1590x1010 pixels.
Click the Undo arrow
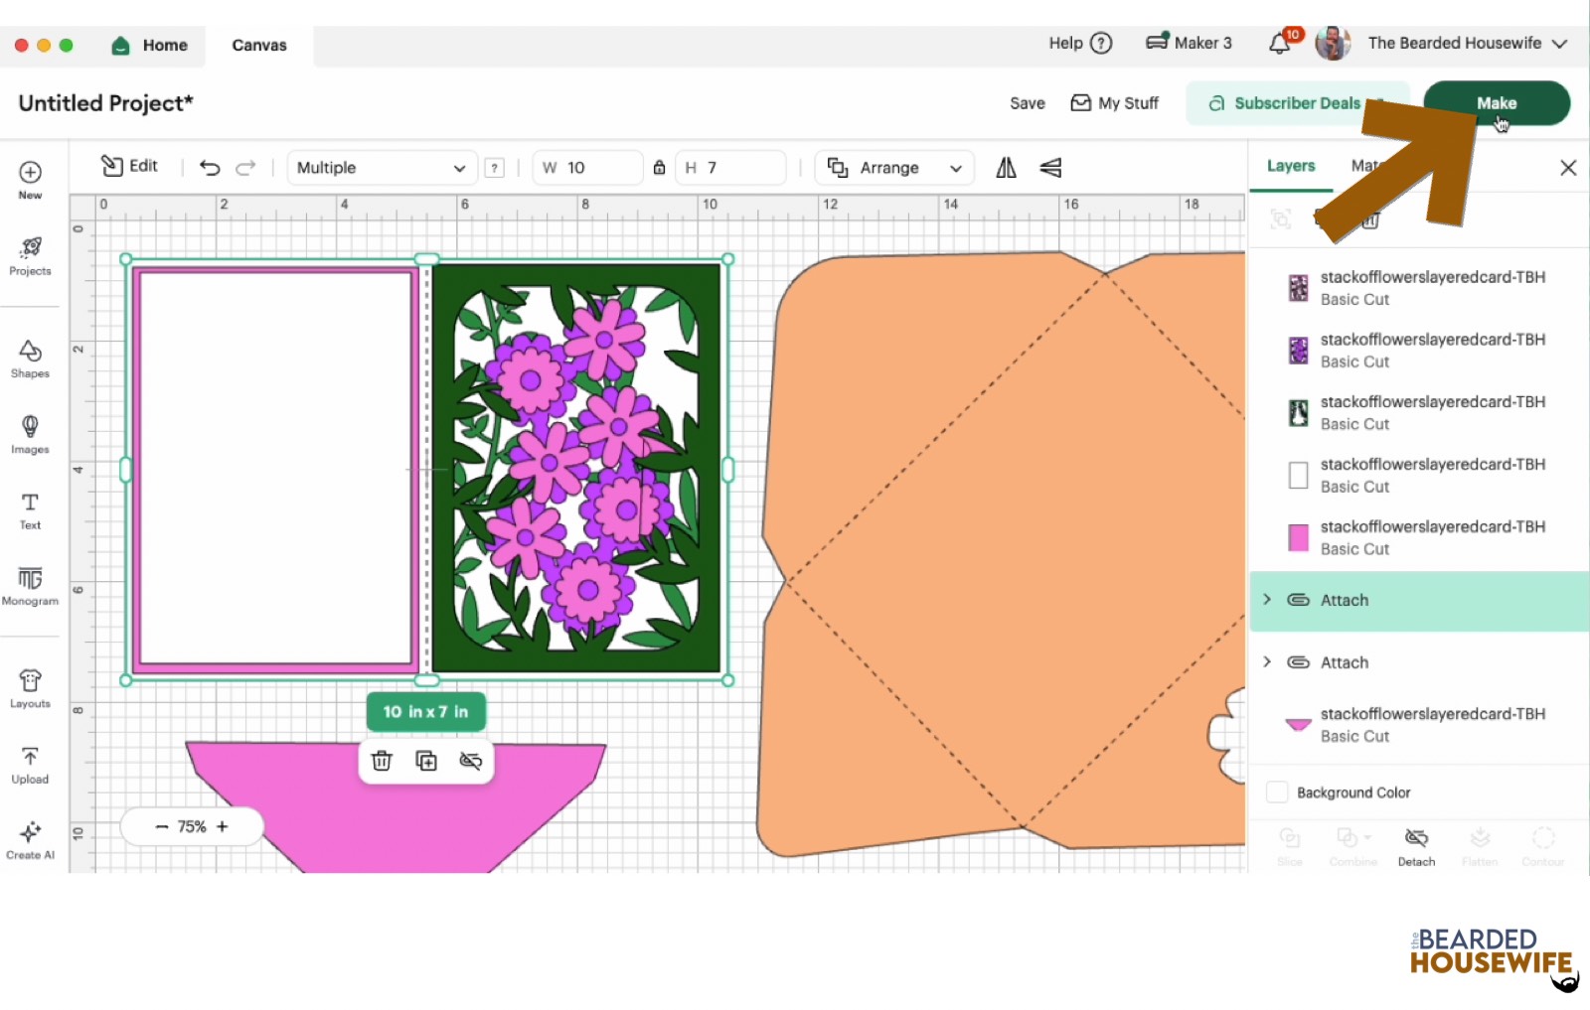(210, 168)
